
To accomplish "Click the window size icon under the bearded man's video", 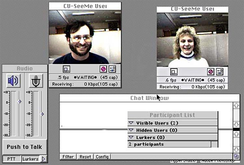I will (x=66, y=69).
